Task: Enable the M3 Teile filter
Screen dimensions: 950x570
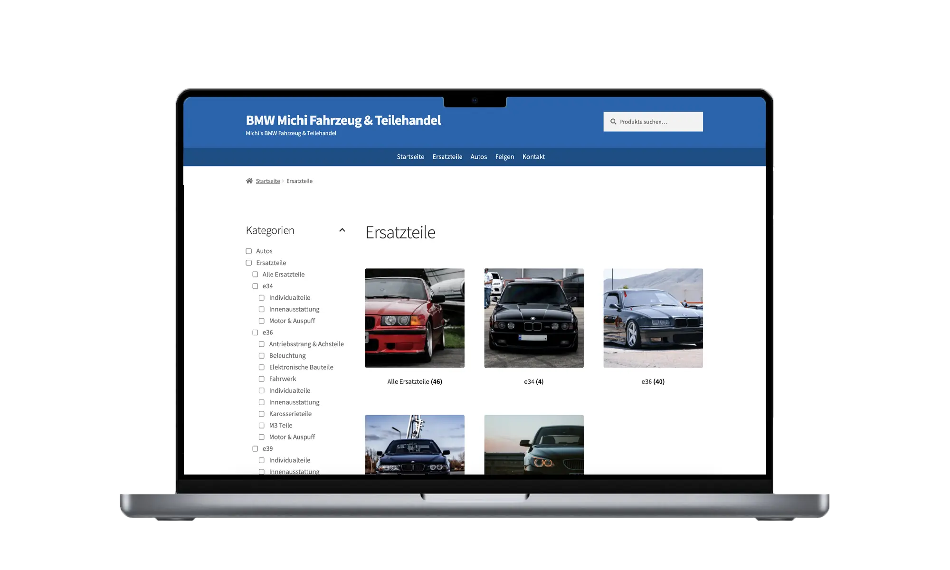Action: 262,425
